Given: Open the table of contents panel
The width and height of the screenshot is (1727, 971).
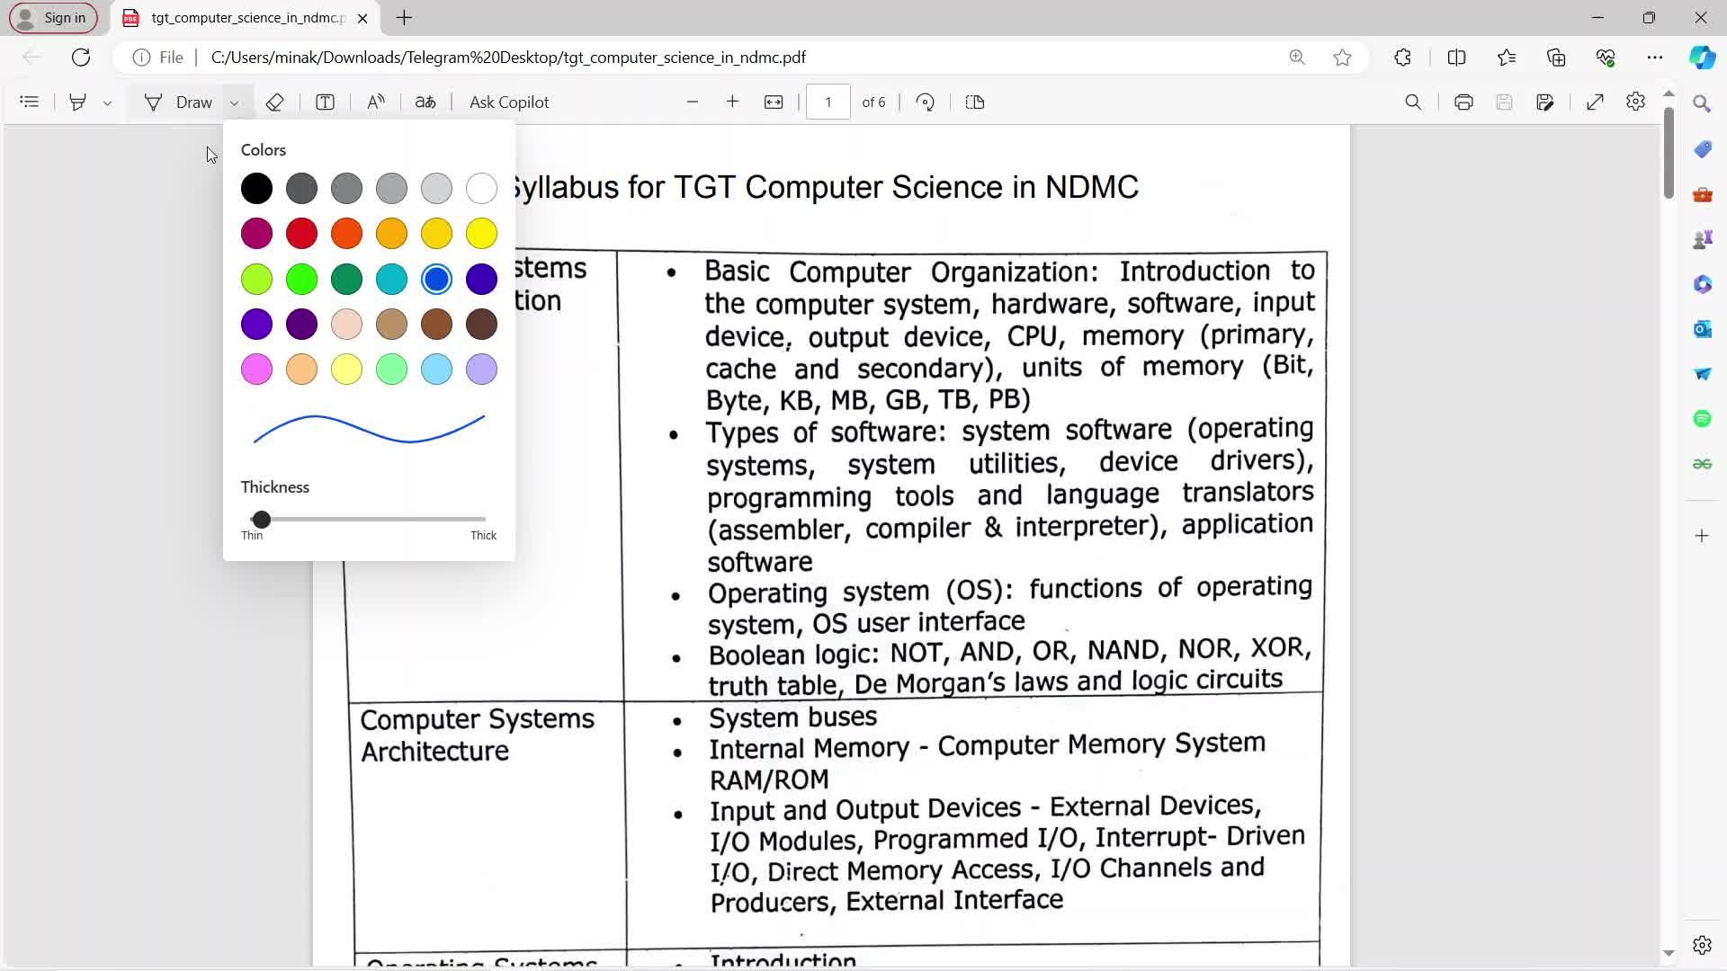Looking at the screenshot, I should point(30,102).
